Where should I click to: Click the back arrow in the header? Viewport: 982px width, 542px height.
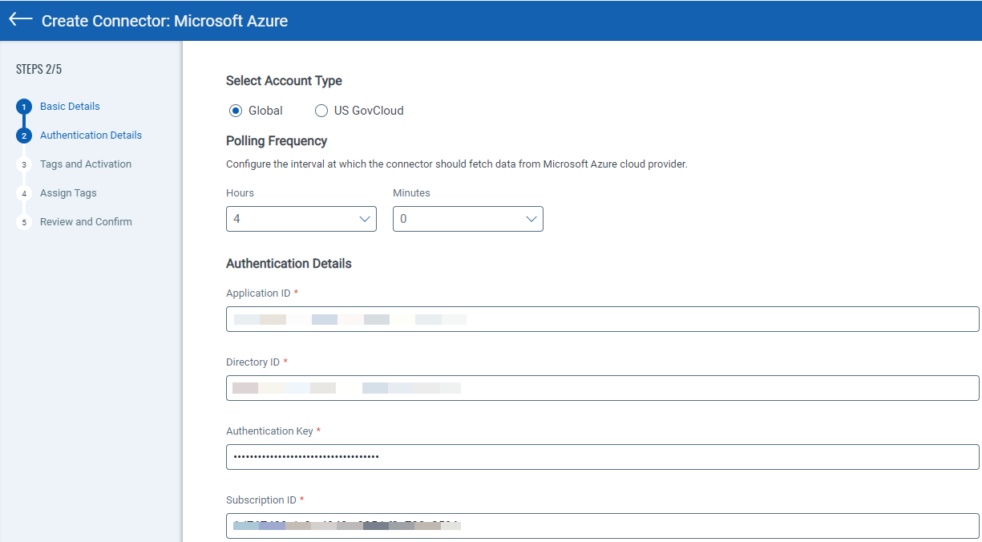[20, 19]
